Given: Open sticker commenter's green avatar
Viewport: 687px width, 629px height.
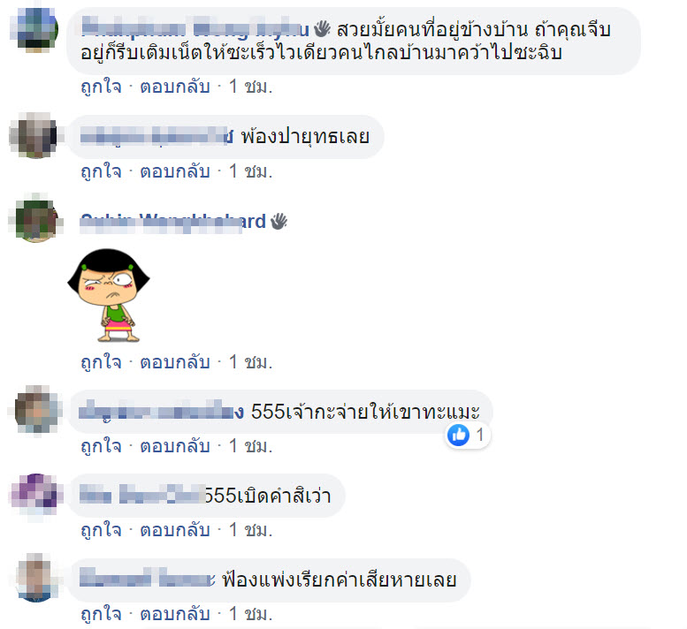Looking at the screenshot, I should click(x=36, y=219).
